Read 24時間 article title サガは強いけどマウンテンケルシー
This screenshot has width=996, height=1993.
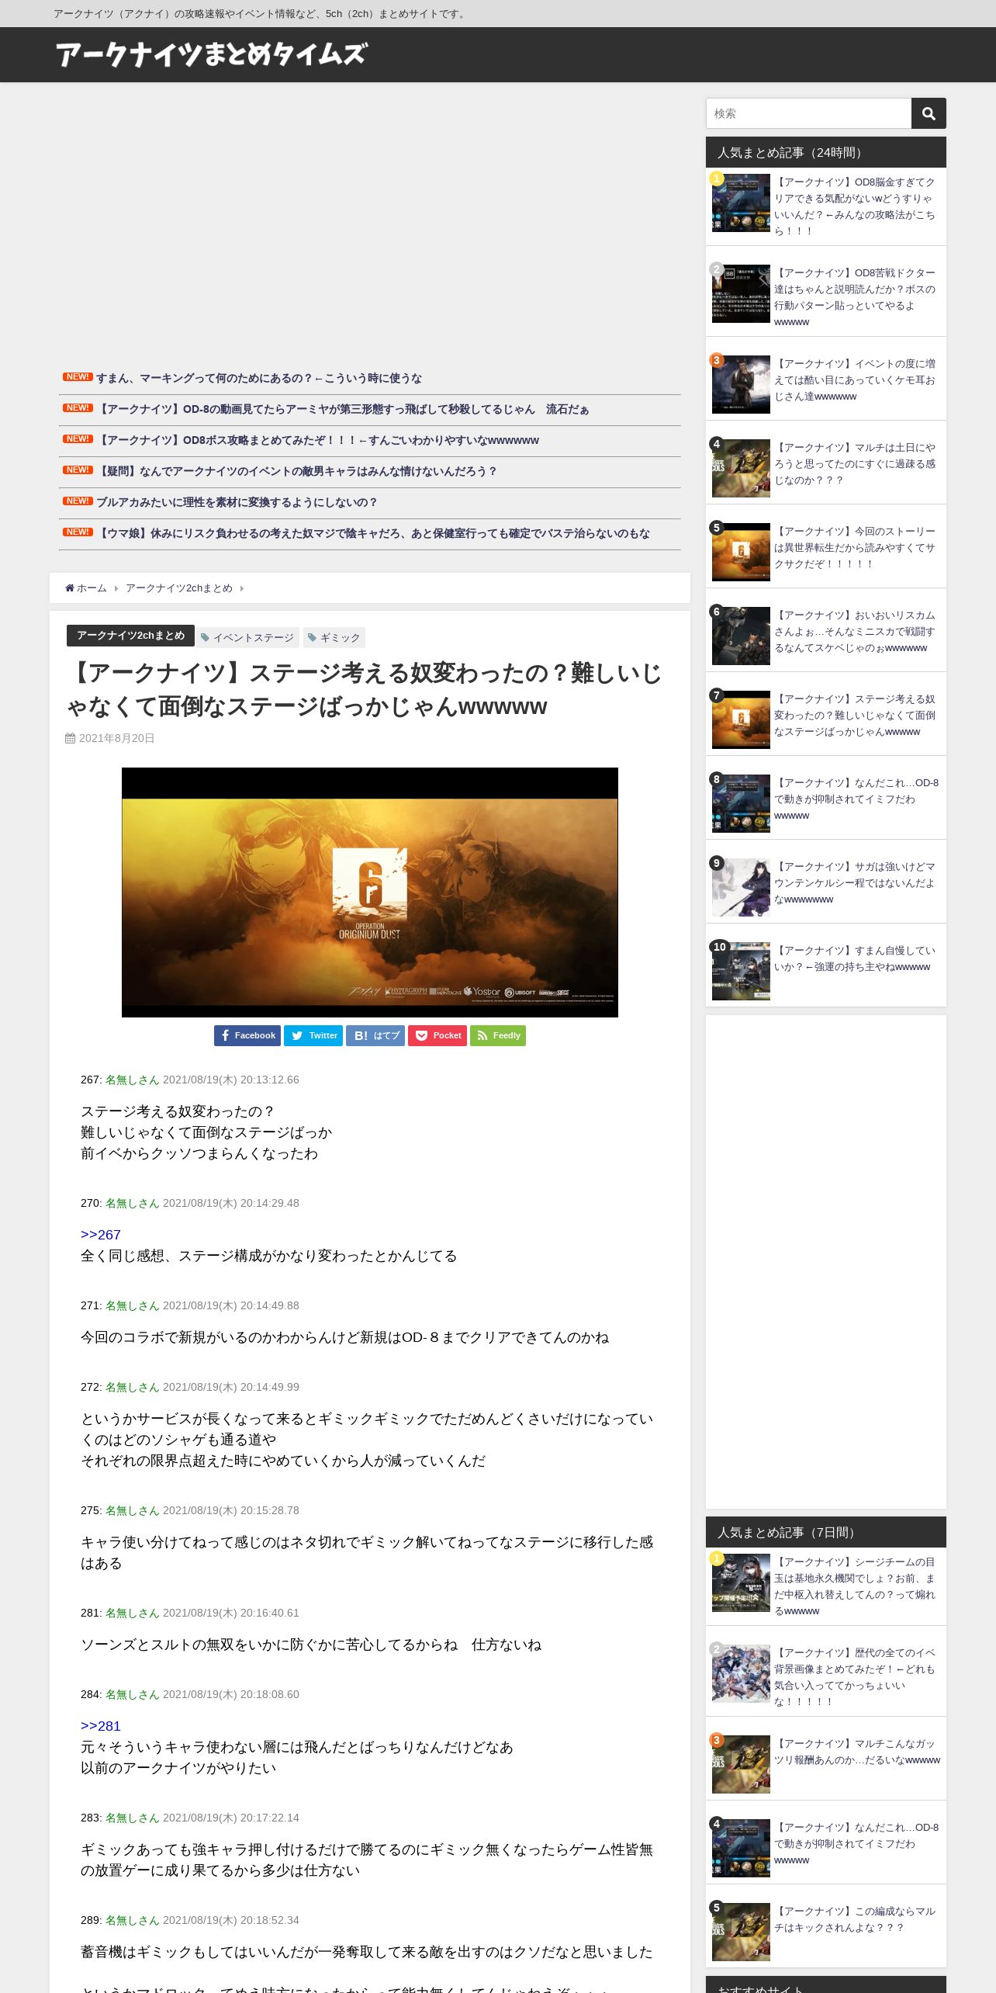click(855, 883)
